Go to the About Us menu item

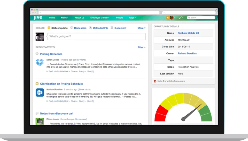[x=79, y=18]
